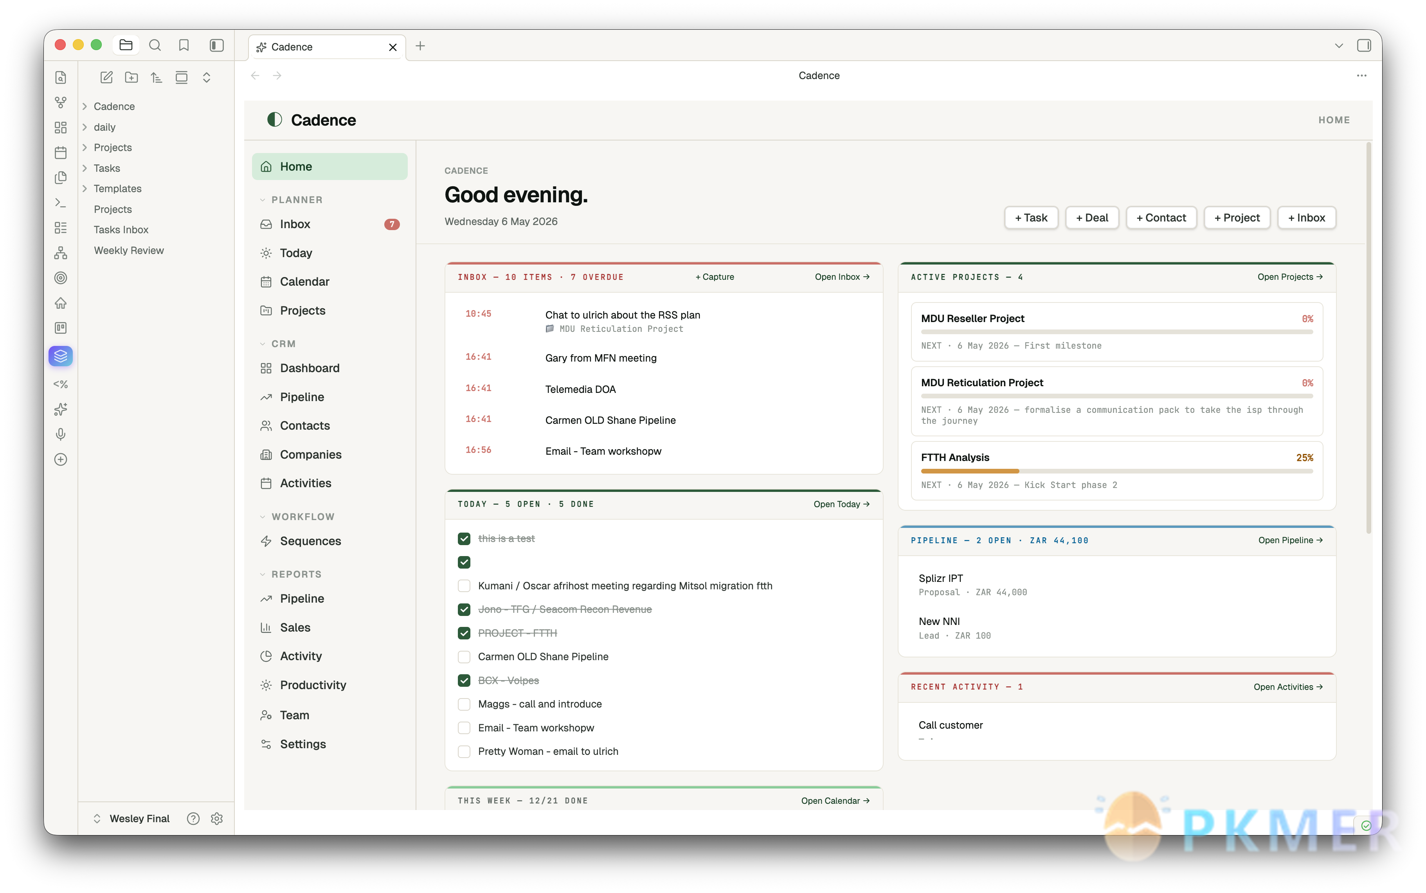Viewport: 1426px width, 893px height.
Task: Change the file sort order icon
Action: coord(156,77)
